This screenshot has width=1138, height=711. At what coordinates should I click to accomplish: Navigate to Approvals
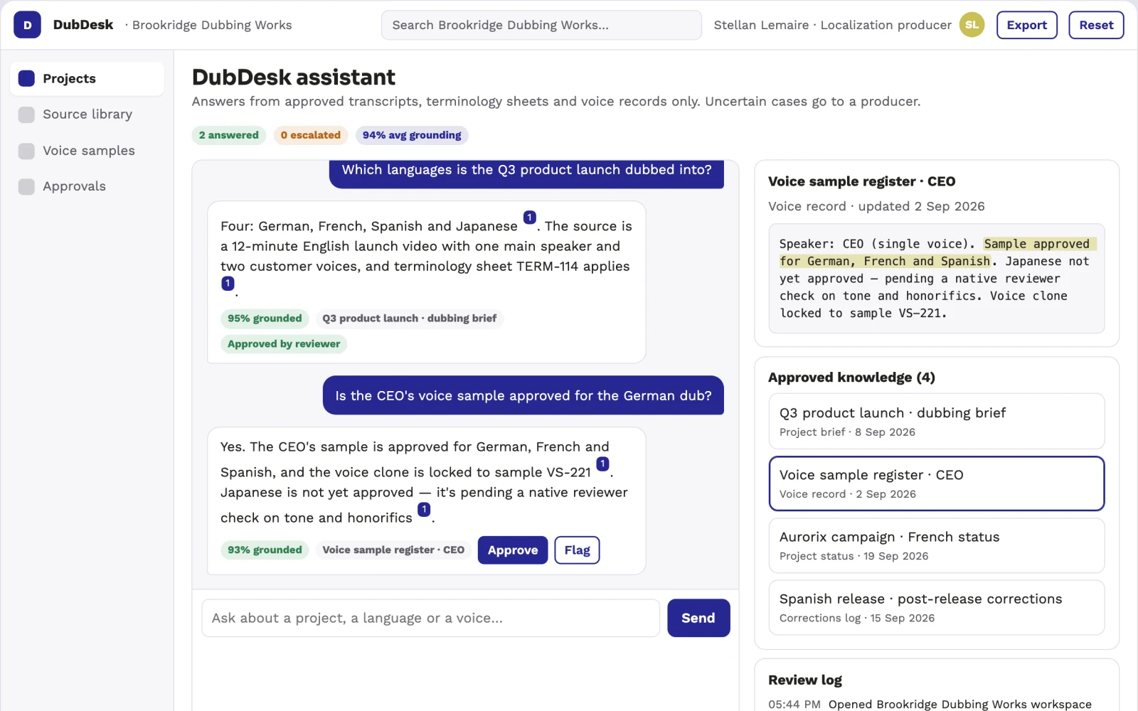87,186
